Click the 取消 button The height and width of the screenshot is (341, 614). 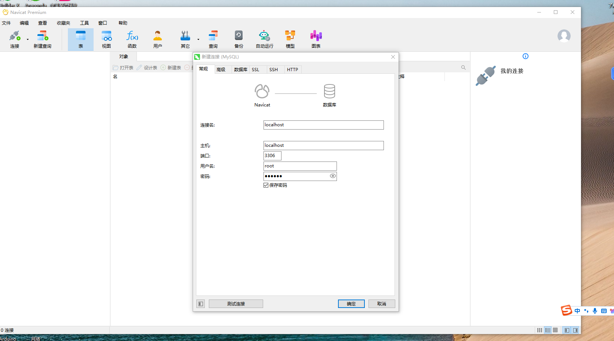[x=382, y=304]
